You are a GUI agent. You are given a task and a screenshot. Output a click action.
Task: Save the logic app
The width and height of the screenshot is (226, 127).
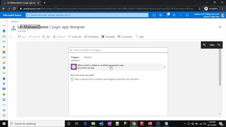pyautogui.click(x=22, y=37)
